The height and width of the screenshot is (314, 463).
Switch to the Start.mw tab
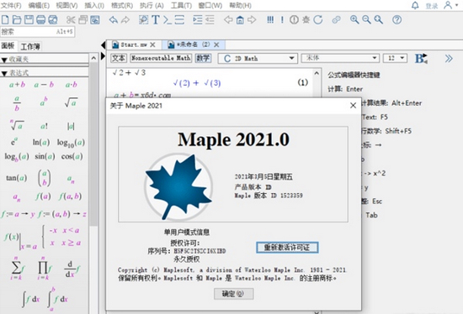coord(134,44)
